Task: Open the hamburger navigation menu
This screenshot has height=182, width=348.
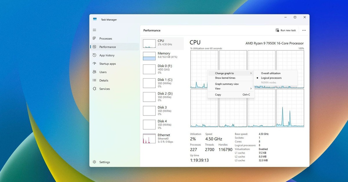Action: coord(94,30)
